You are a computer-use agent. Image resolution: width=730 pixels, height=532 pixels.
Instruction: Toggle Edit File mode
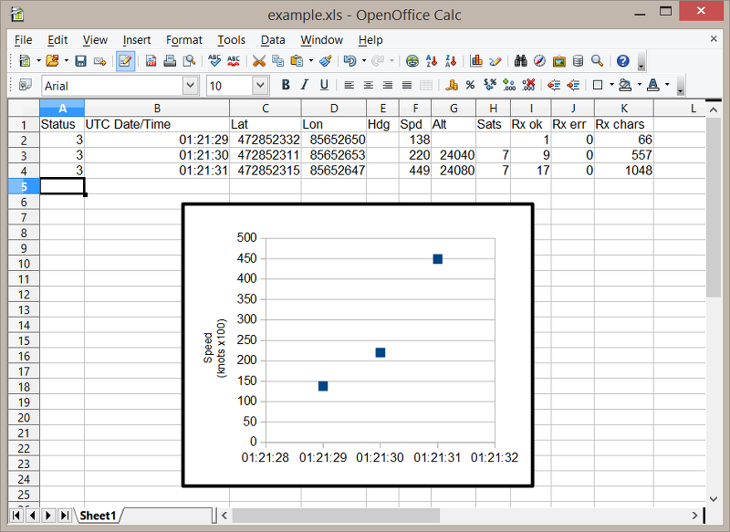click(x=125, y=61)
